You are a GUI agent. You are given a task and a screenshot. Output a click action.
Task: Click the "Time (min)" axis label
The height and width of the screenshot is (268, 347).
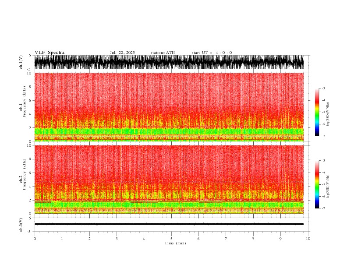[x=175, y=243]
